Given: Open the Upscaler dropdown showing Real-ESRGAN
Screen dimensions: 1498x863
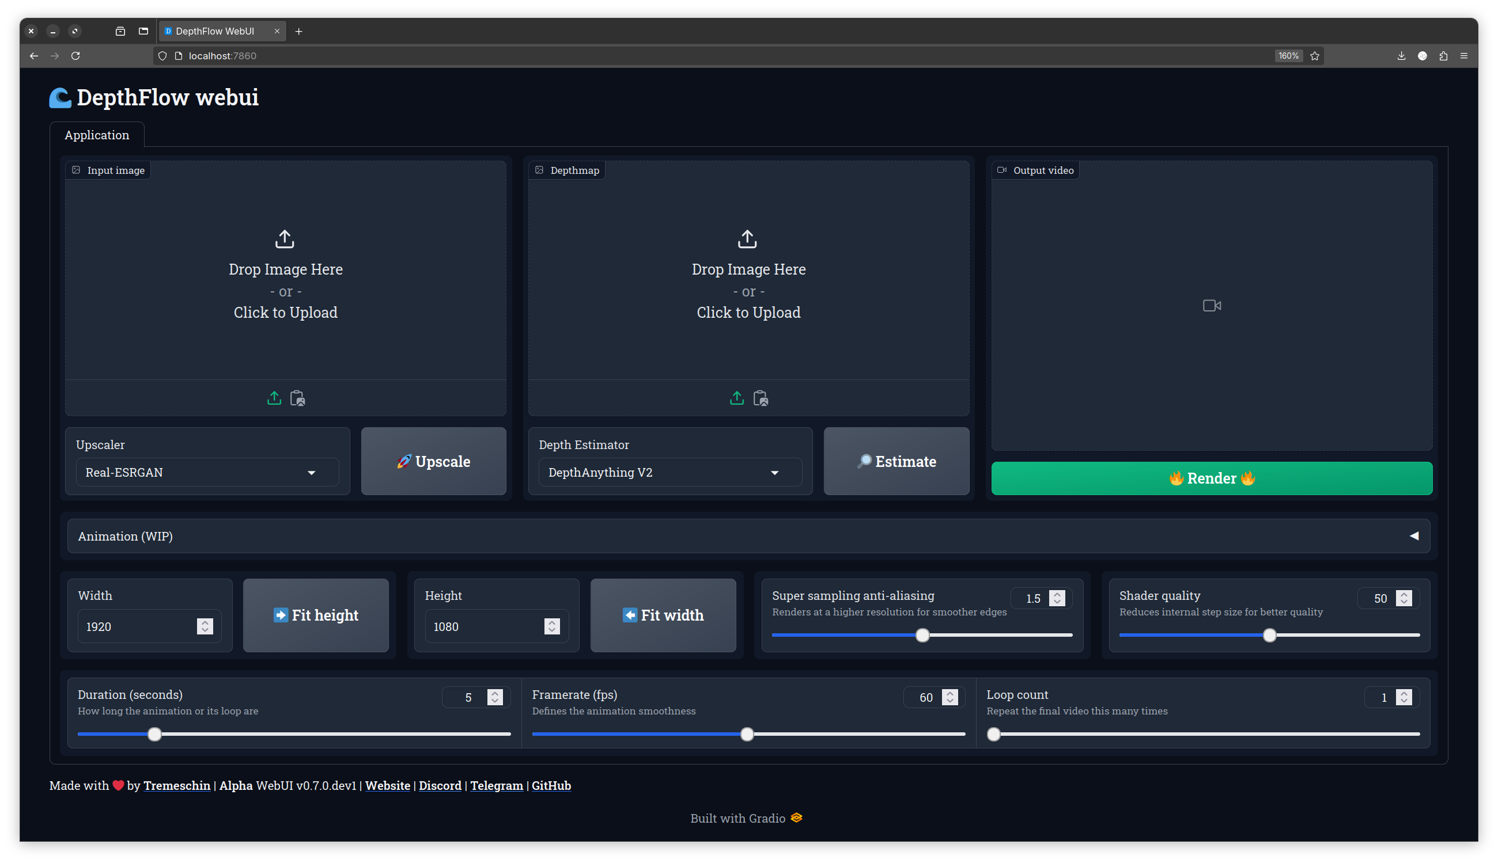Looking at the screenshot, I should [207, 473].
